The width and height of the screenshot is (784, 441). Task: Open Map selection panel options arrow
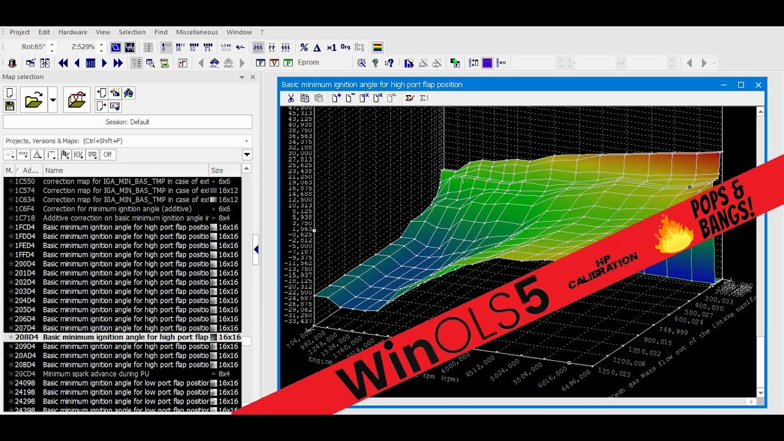(x=242, y=77)
